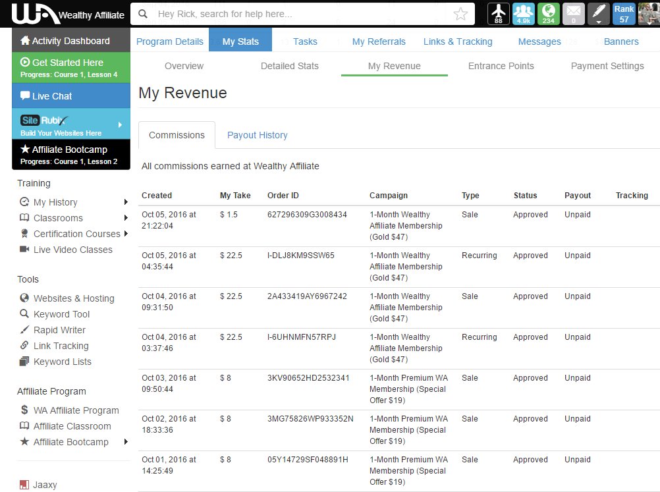
Task: Click the My History clock icon
Action: pyautogui.click(x=24, y=202)
